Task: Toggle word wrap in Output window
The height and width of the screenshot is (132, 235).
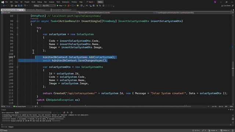Action: pyautogui.click(x=68, y=113)
